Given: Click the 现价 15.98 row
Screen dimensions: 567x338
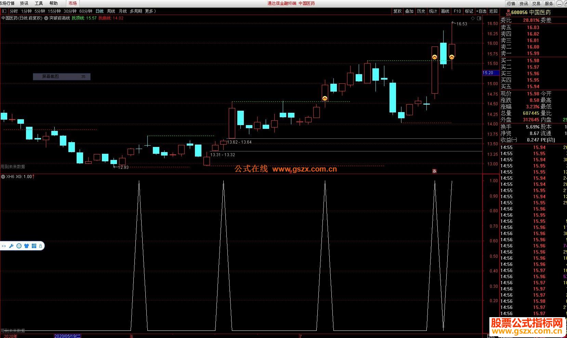Looking at the screenshot, I should 520,94.
